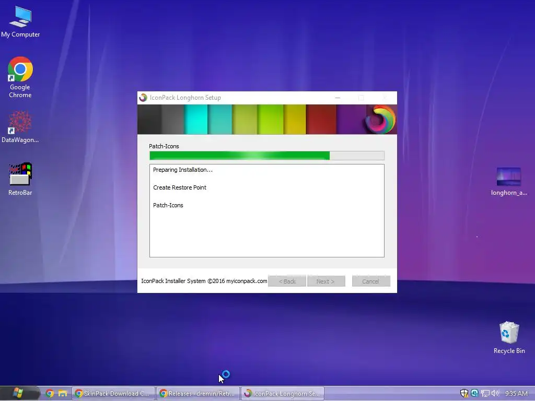Click the blue globe tray icon
Screen dimensions: 535x401
tap(474, 393)
